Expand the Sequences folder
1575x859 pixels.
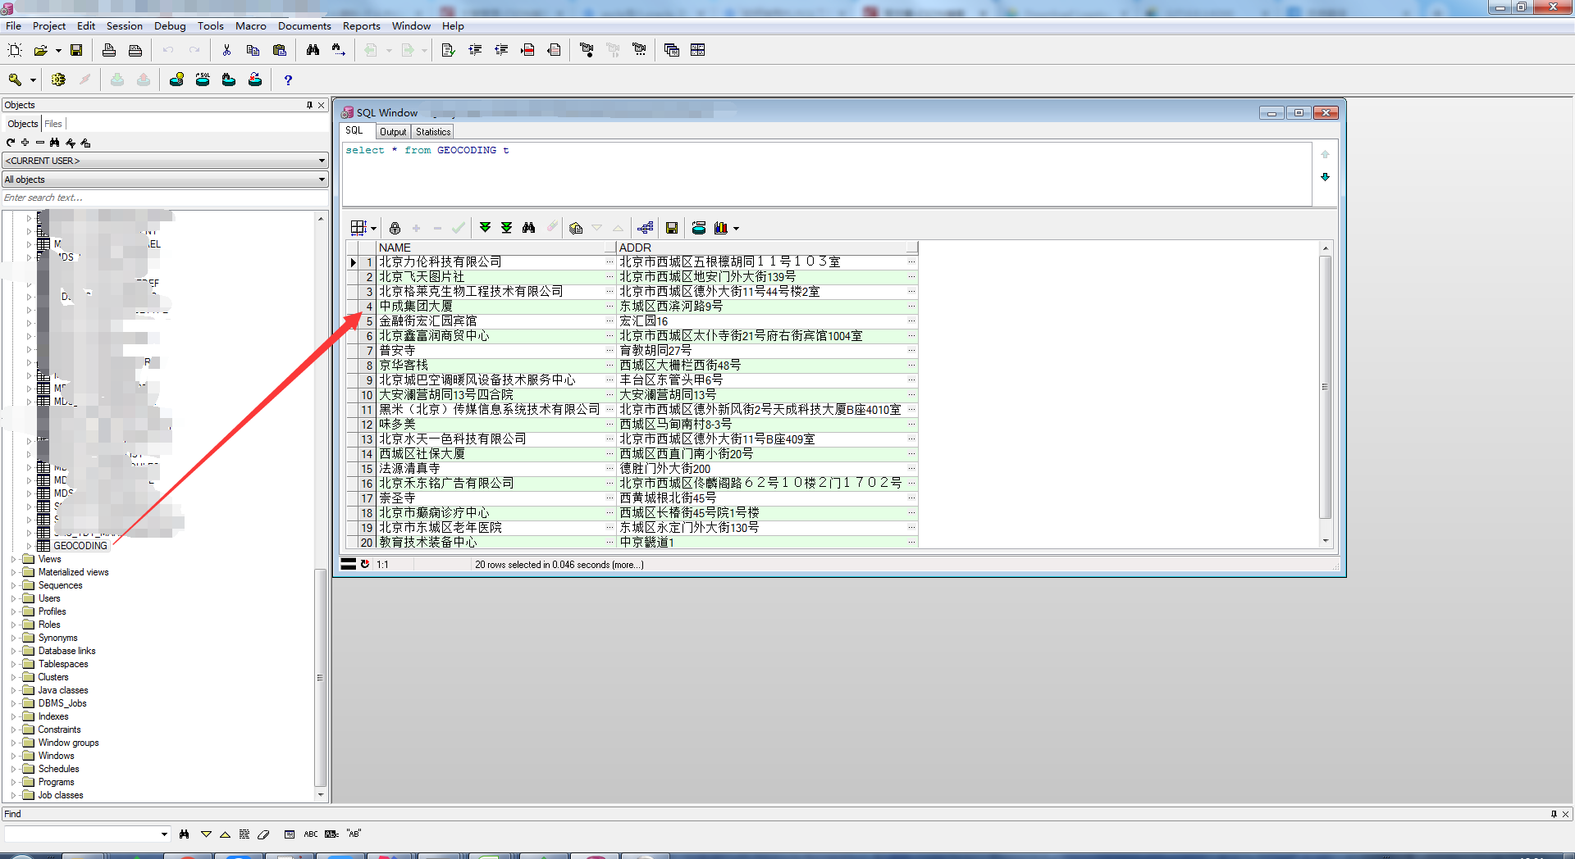click(13, 585)
